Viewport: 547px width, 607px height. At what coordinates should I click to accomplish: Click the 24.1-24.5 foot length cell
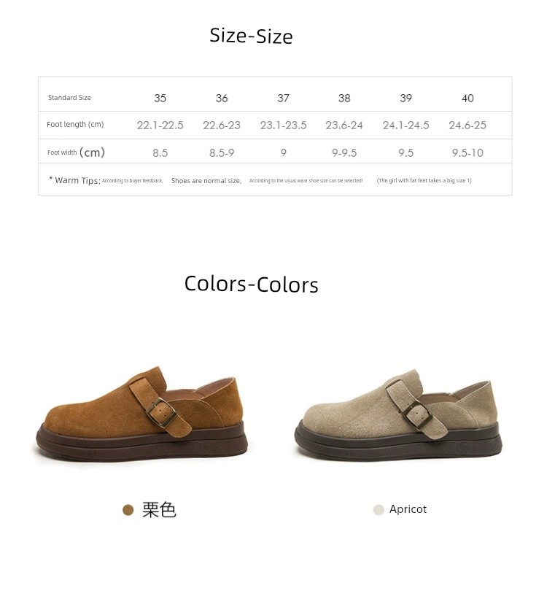[406, 125]
